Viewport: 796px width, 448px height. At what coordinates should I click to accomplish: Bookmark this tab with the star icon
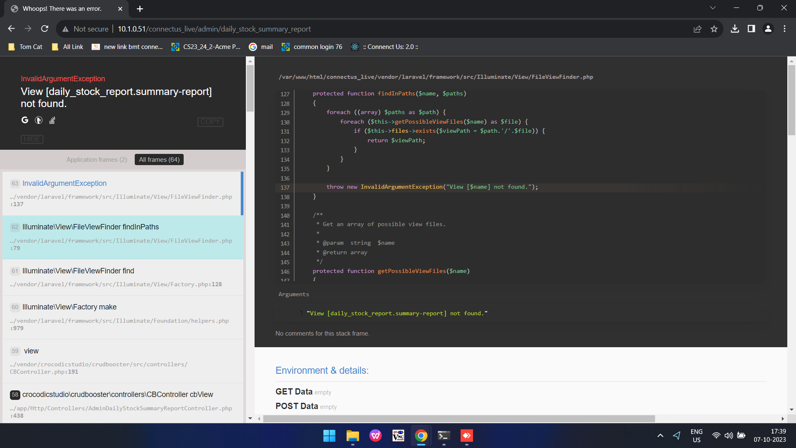pos(714,29)
